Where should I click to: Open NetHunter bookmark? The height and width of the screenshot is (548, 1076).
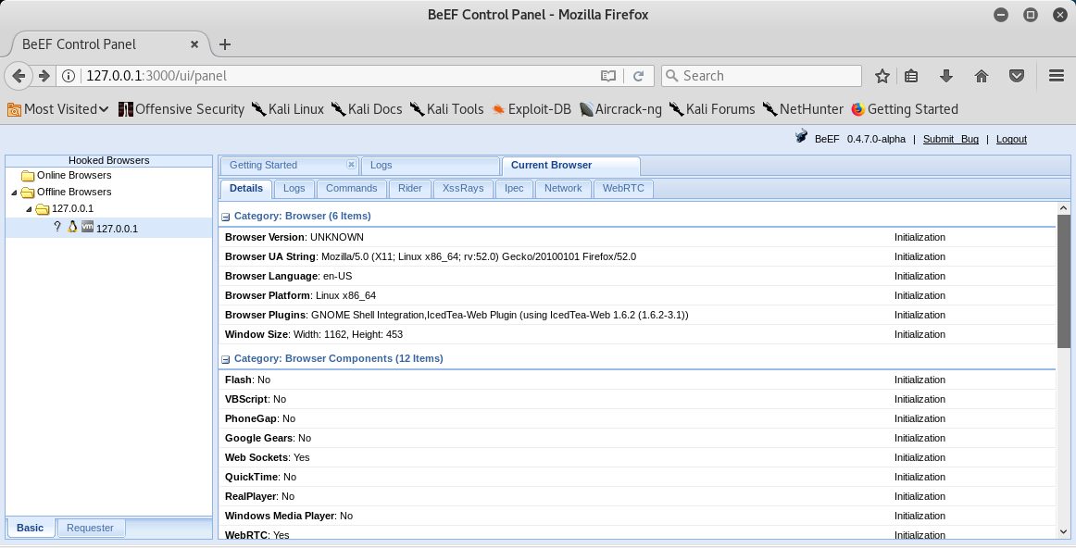pos(803,109)
